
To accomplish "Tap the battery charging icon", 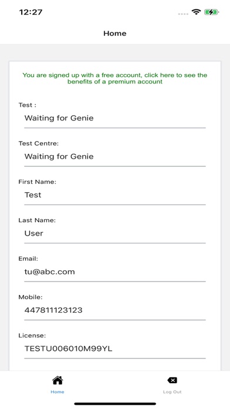I will click(211, 12).
